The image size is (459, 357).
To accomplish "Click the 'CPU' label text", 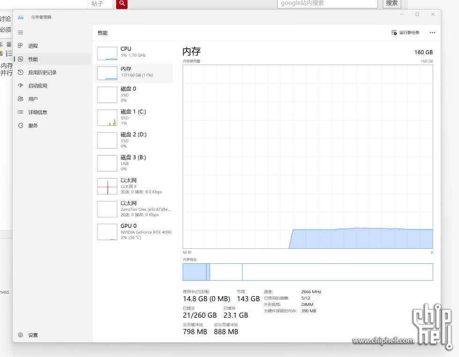I will [x=126, y=49].
